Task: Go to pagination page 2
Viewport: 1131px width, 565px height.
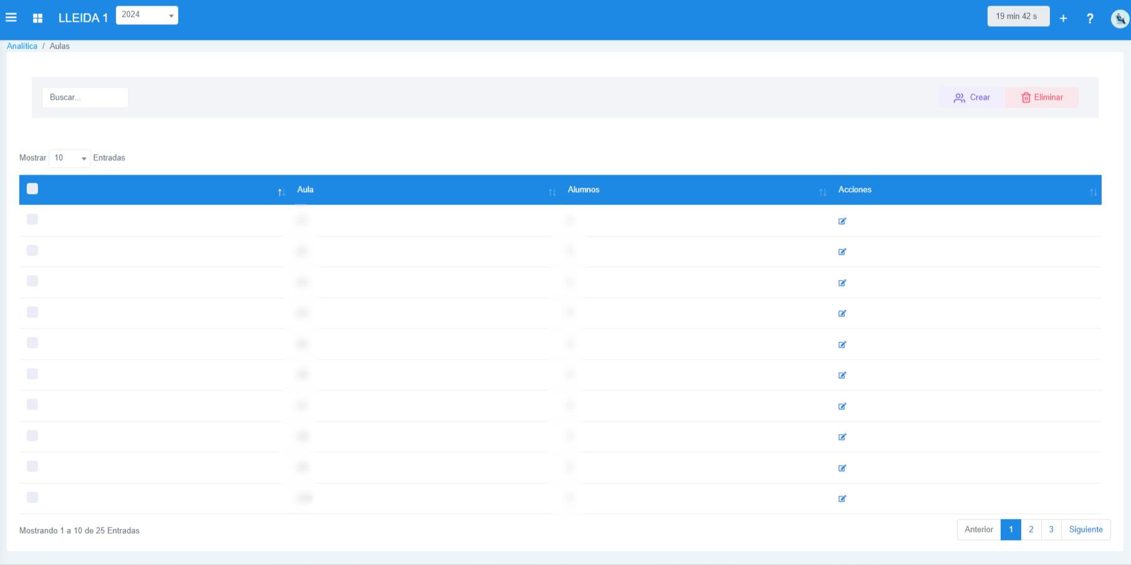Action: point(1031,529)
